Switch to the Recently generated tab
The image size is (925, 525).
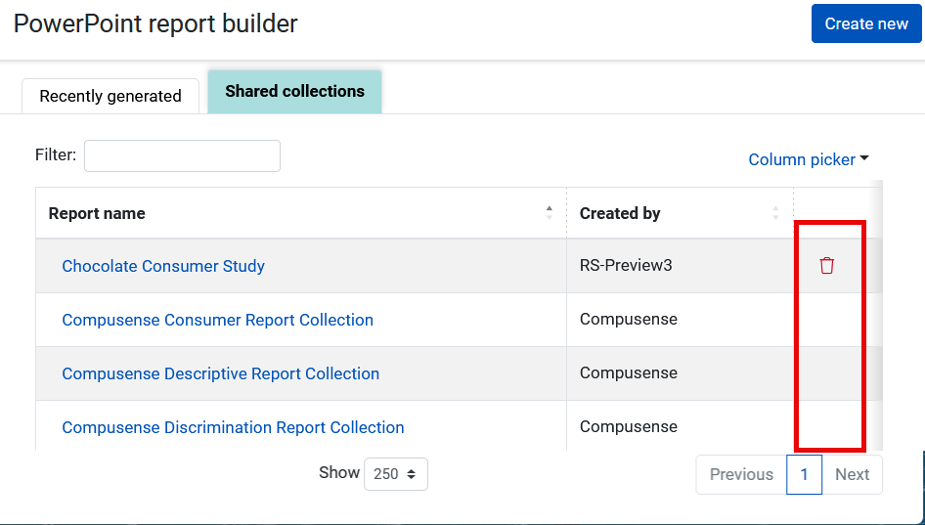tap(110, 96)
